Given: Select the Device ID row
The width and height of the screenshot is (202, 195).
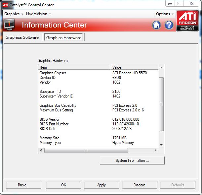Looking at the screenshot, I should tap(99, 78).
